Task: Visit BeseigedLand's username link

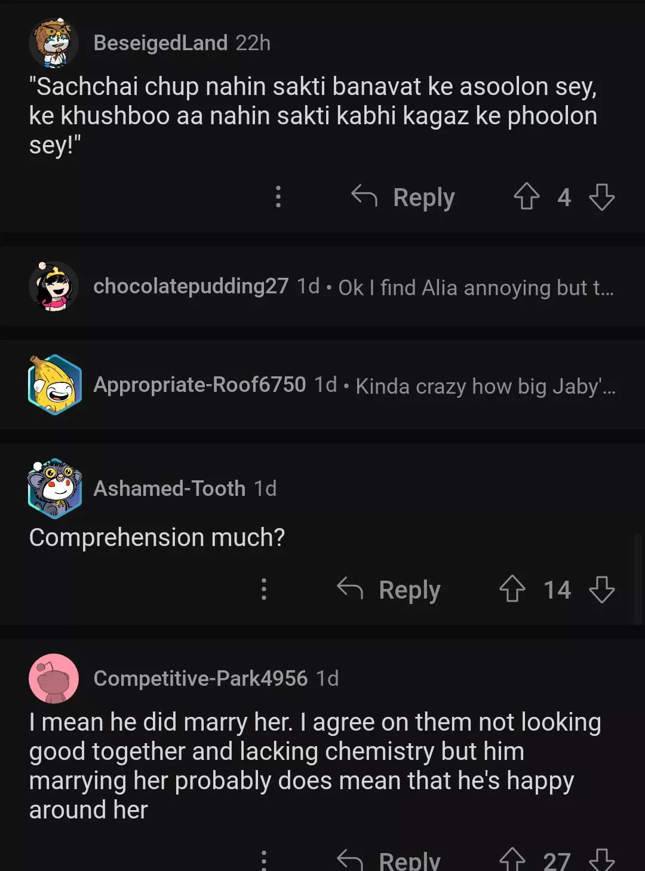Action: tap(160, 43)
